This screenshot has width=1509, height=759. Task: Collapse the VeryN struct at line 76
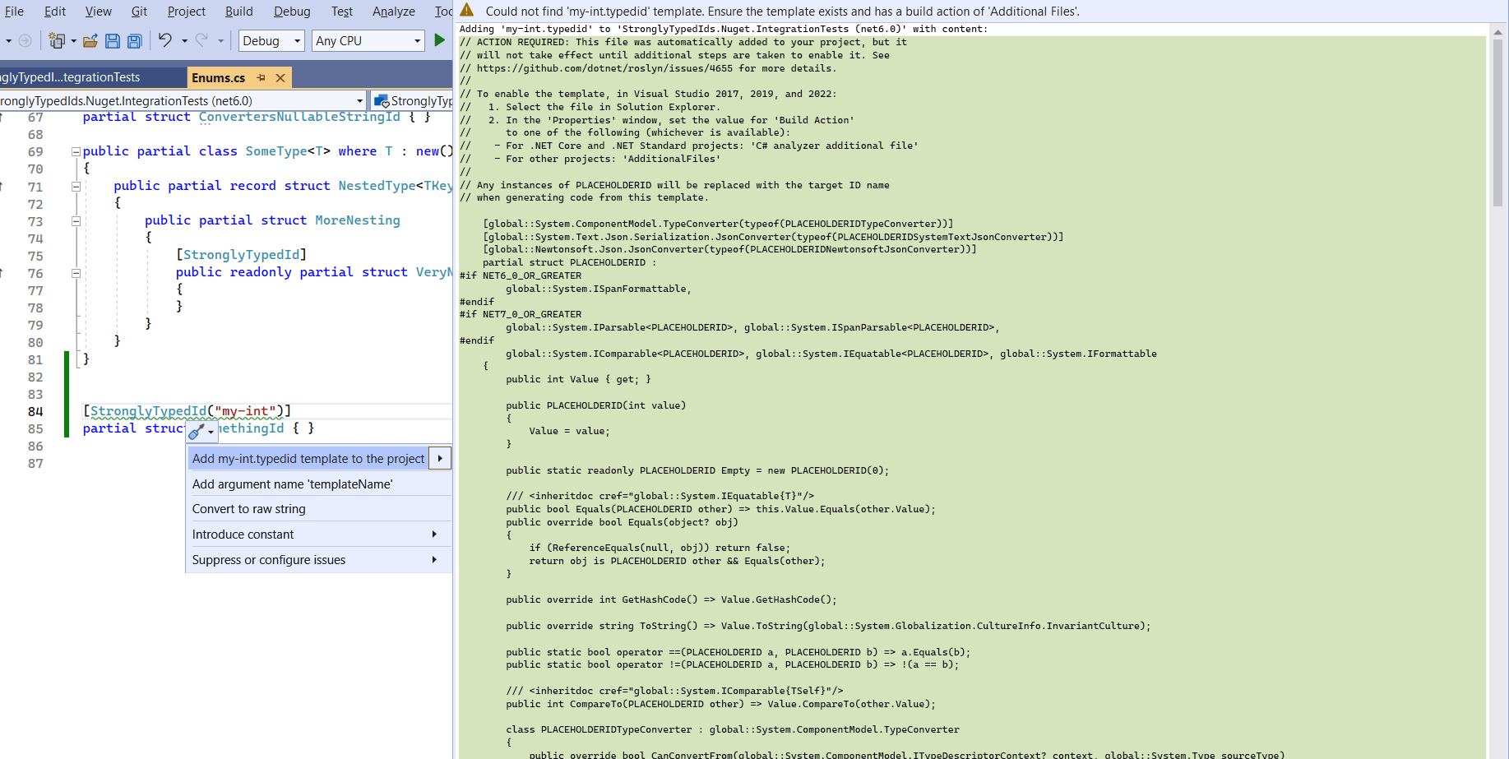pyautogui.click(x=76, y=273)
